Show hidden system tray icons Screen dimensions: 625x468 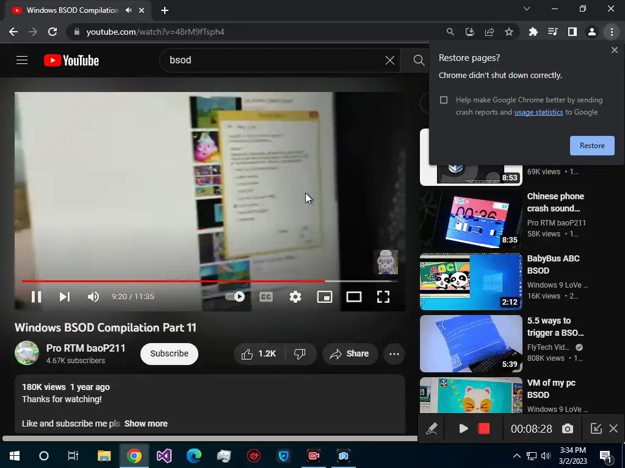pos(516,456)
